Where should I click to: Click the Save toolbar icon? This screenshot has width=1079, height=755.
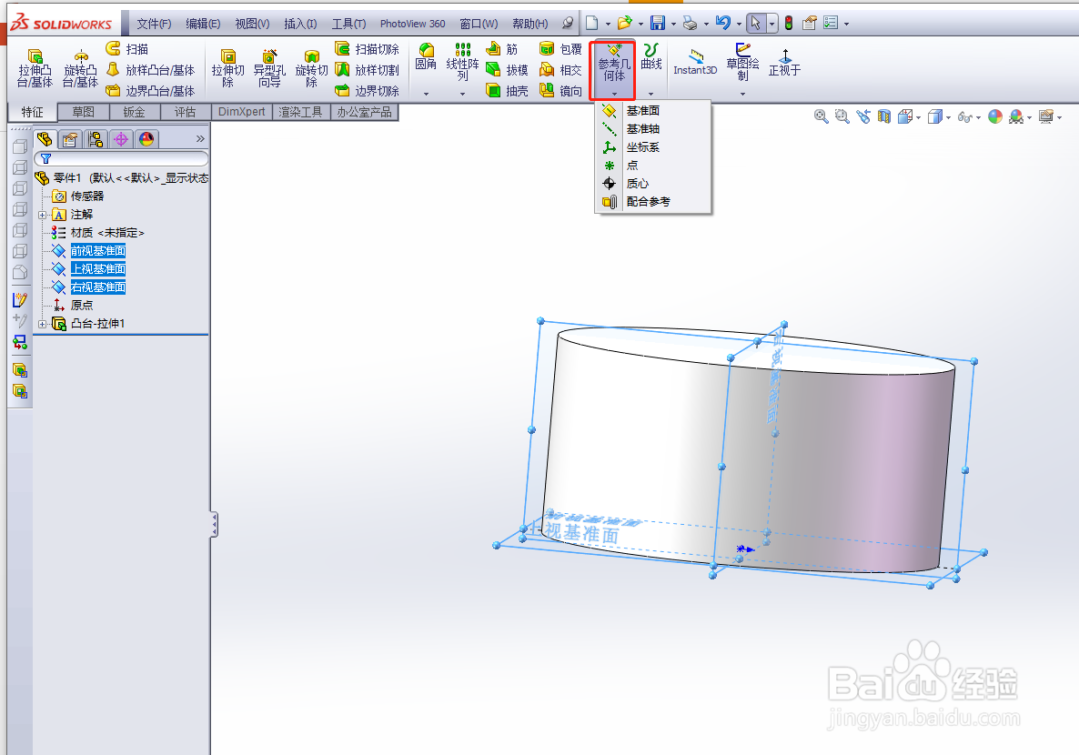(x=658, y=24)
